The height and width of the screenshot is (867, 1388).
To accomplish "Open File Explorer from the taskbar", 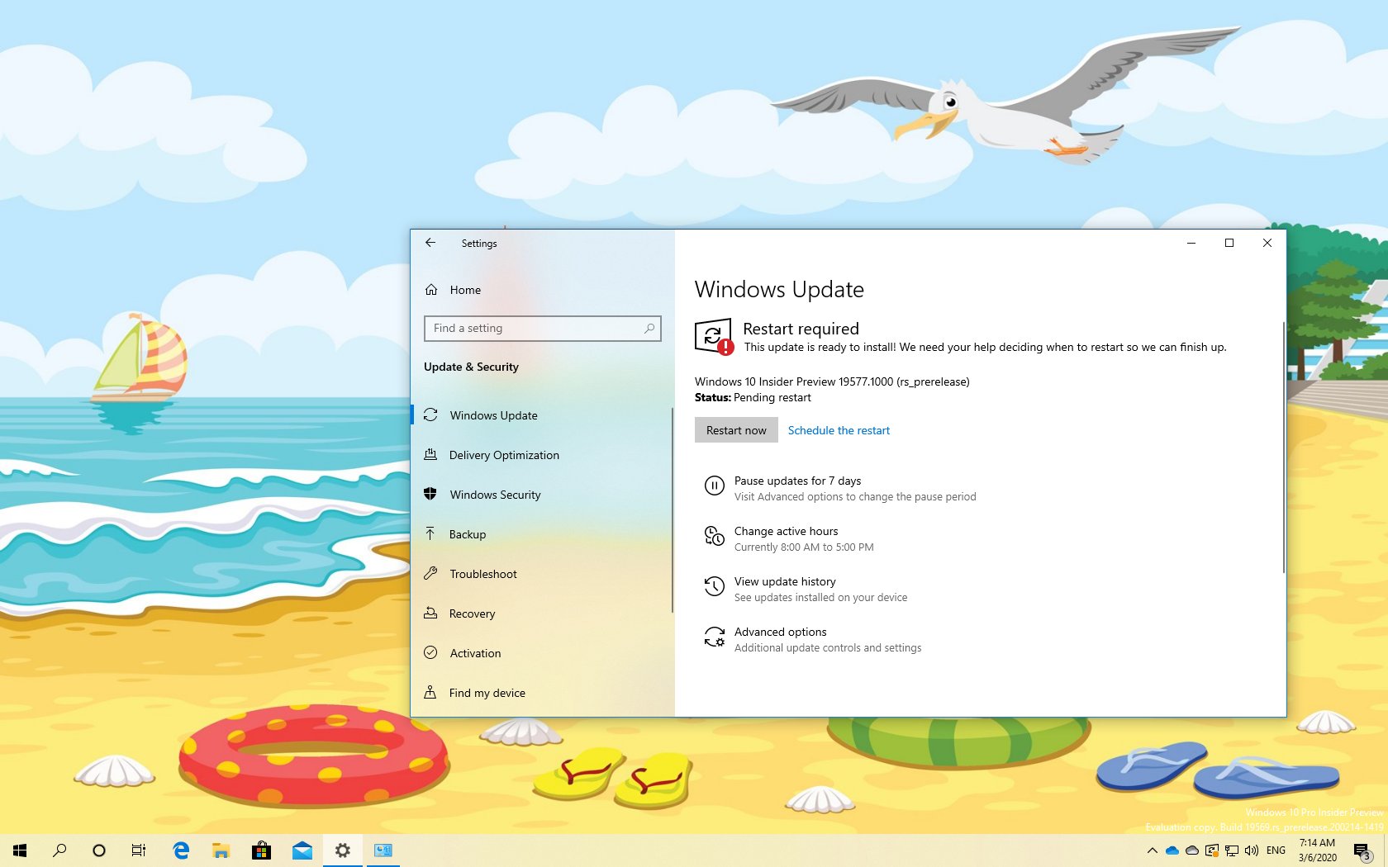I will point(221,850).
